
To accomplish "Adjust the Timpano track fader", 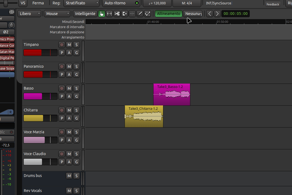I will click(40, 52).
